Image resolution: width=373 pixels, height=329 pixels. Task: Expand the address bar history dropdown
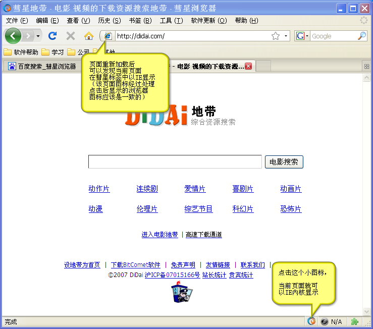[x=286, y=36]
